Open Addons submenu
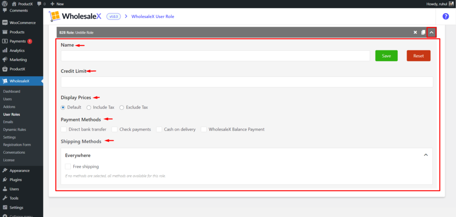Image resolution: width=456 pixels, height=217 pixels. 9,107
